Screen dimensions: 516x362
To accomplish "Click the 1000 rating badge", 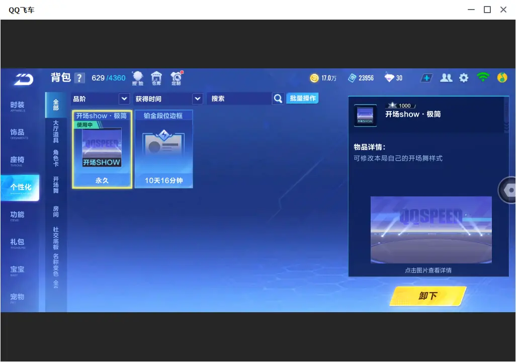I will point(400,106).
